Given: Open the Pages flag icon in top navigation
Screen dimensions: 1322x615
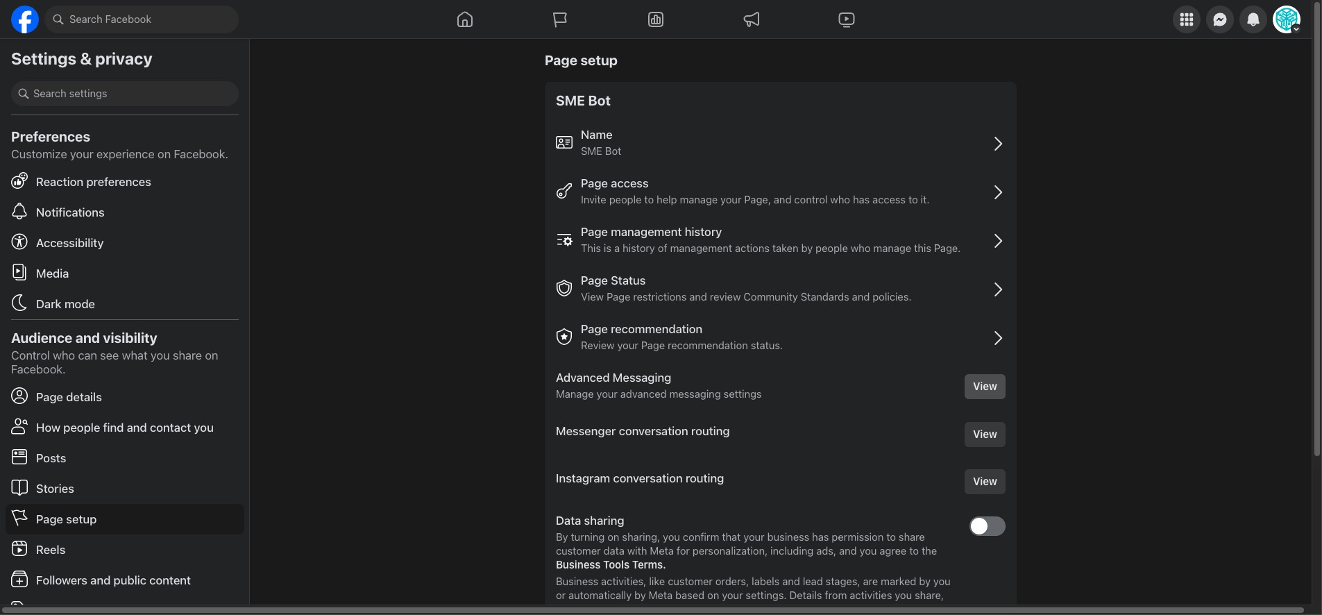Looking at the screenshot, I should pos(560,19).
